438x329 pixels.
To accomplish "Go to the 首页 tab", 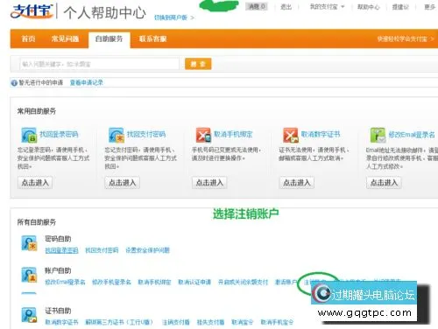I will click(28, 38).
